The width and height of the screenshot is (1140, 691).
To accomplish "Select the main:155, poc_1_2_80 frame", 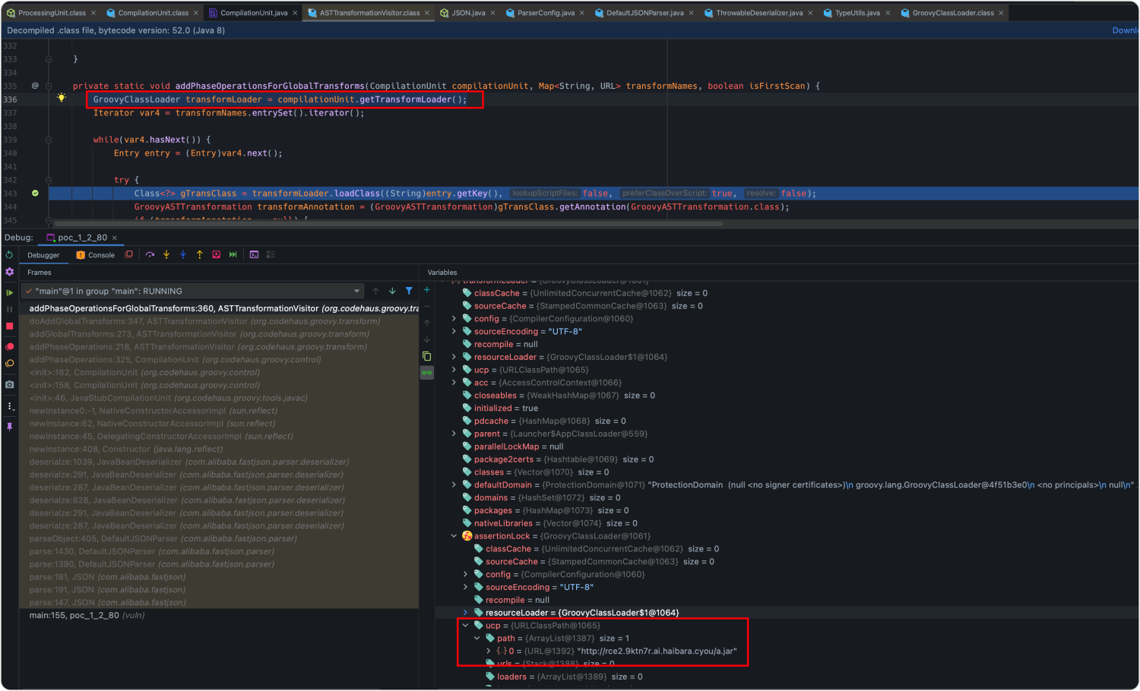I will coord(219,615).
